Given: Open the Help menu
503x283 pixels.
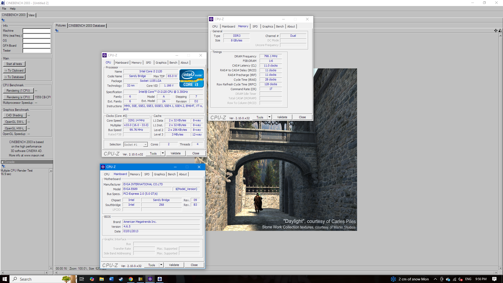Looking at the screenshot, I should coord(13,9).
